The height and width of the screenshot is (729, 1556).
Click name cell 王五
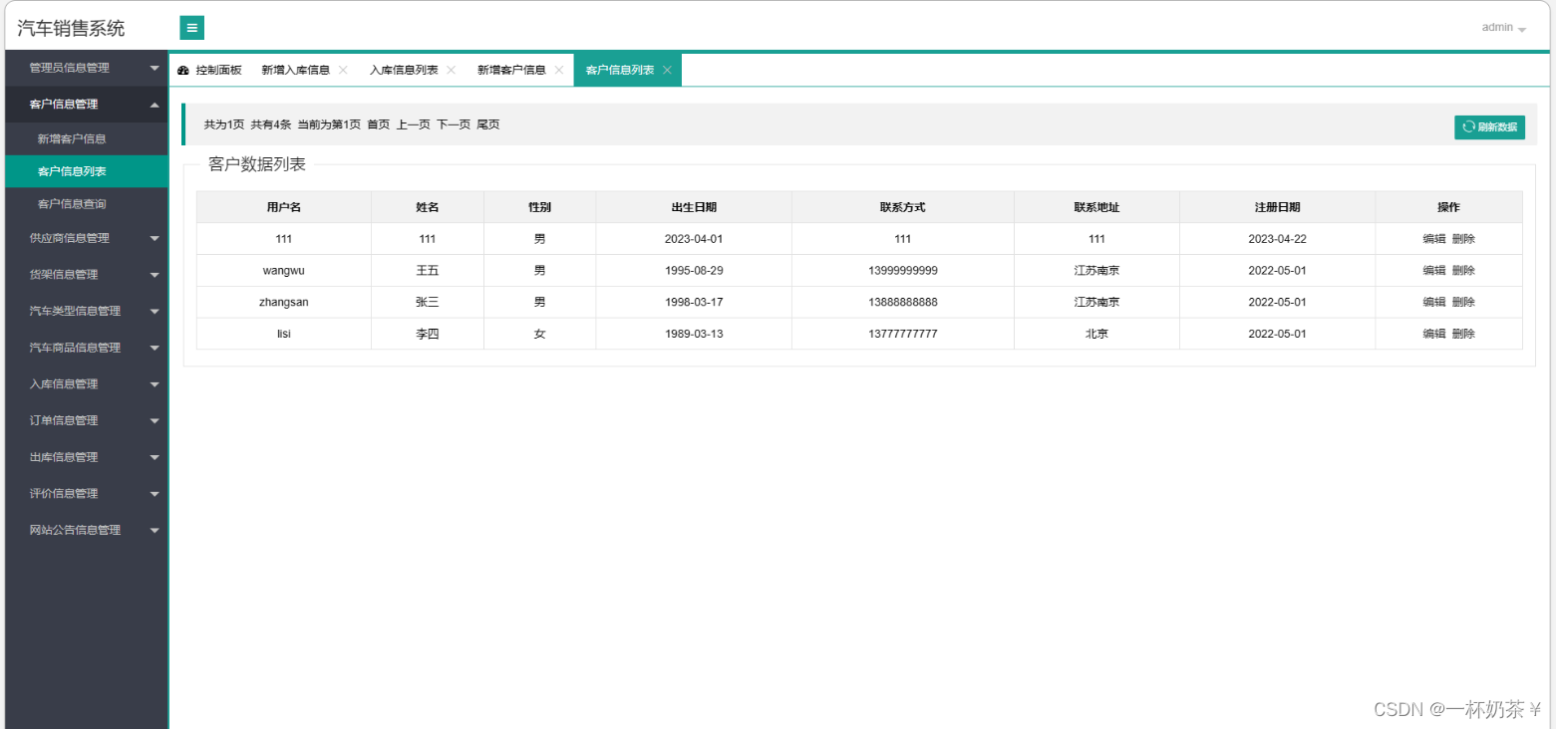tap(428, 270)
